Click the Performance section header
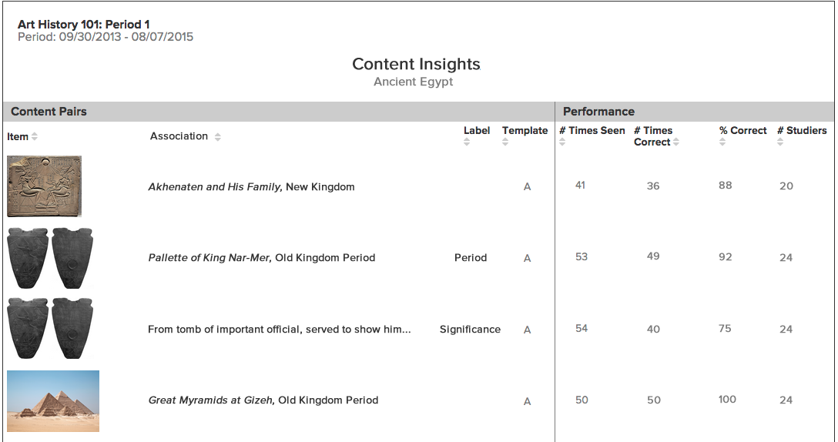 pos(598,112)
